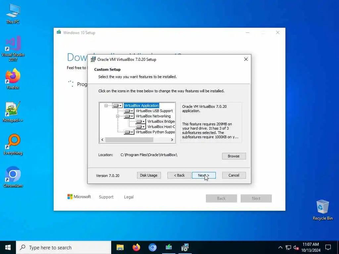Open This PC desktop icon

tap(13, 13)
